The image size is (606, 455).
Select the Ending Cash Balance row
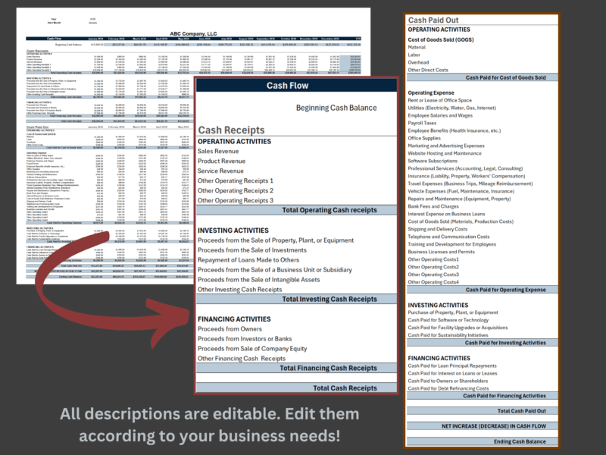tap(483, 441)
